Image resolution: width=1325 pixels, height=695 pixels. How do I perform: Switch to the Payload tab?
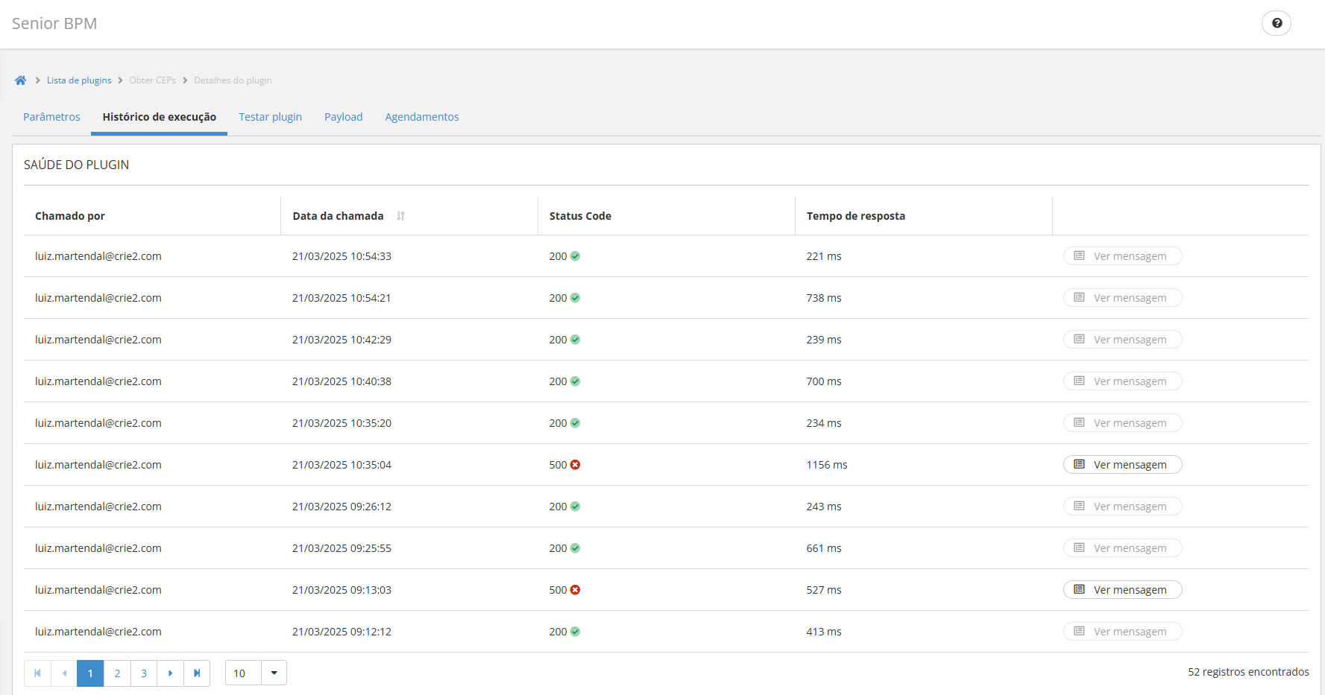coord(344,117)
